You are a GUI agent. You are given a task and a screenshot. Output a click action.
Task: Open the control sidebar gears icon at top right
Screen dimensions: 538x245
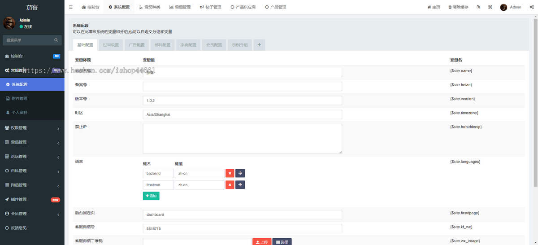(x=532, y=7)
